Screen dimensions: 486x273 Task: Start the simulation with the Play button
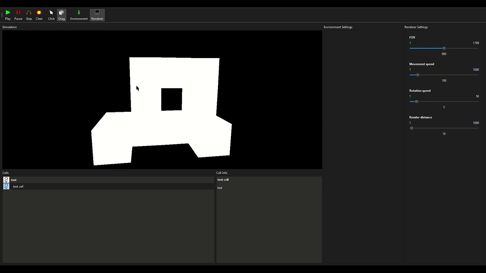[8, 15]
